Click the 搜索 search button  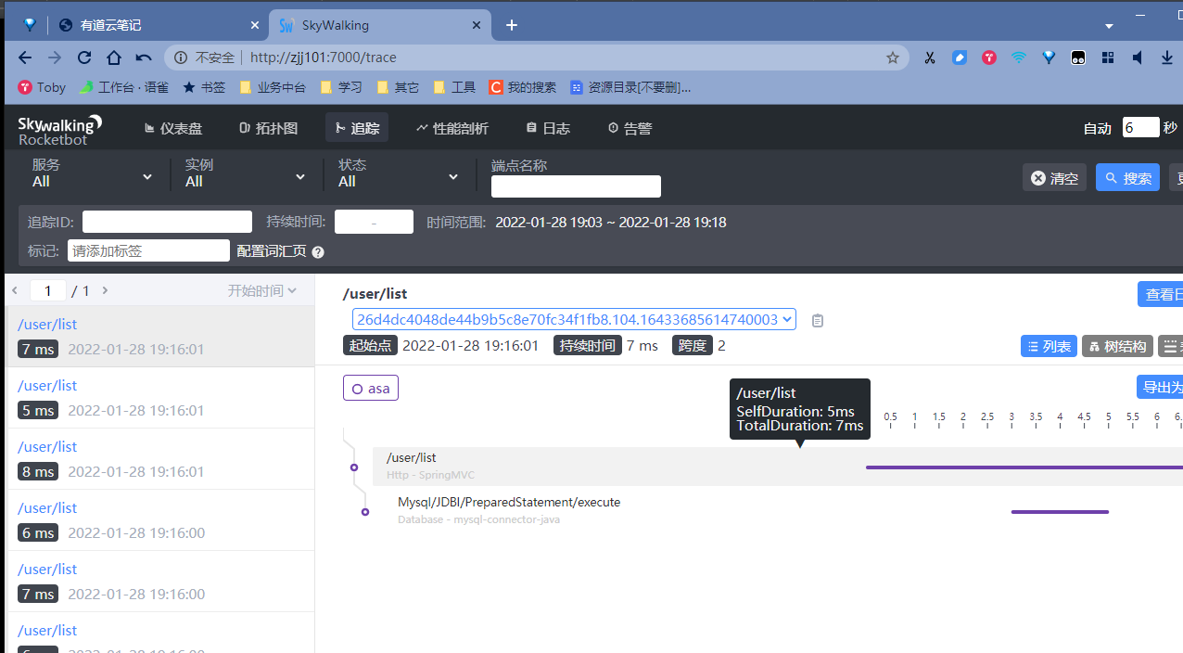point(1127,178)
